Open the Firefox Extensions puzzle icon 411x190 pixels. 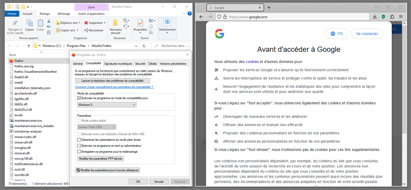392,16
